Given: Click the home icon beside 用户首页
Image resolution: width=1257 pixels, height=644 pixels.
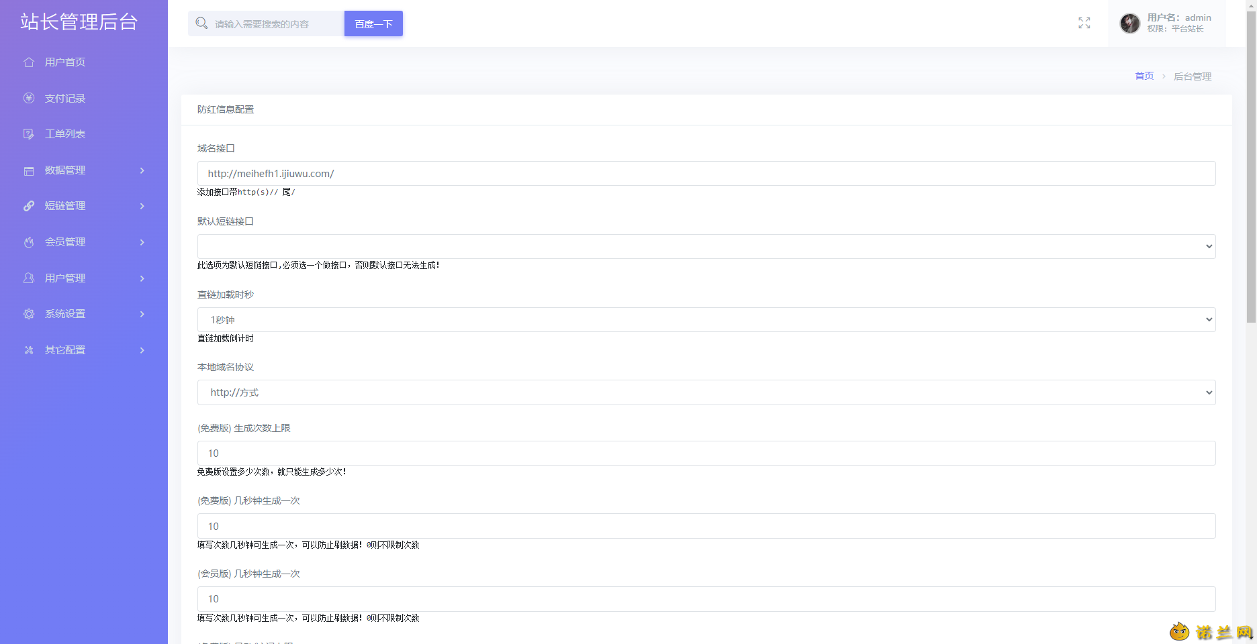Looking at the screenshot, I should [29, 62].
